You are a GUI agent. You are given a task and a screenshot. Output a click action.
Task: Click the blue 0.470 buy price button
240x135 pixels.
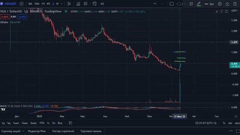coord(22,16)
